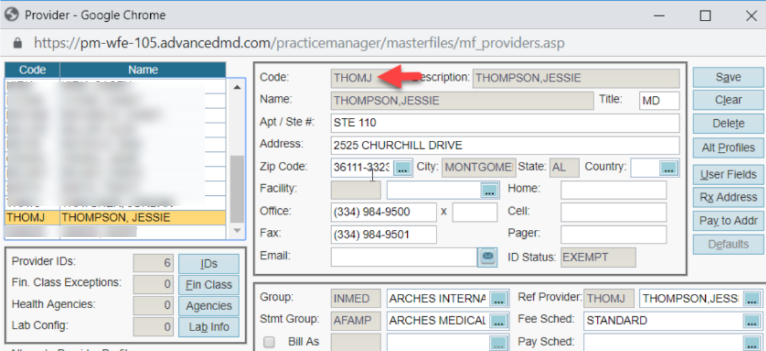Open Fin Class exceptions button
The image size is (766, 351).
pos(209,285)
